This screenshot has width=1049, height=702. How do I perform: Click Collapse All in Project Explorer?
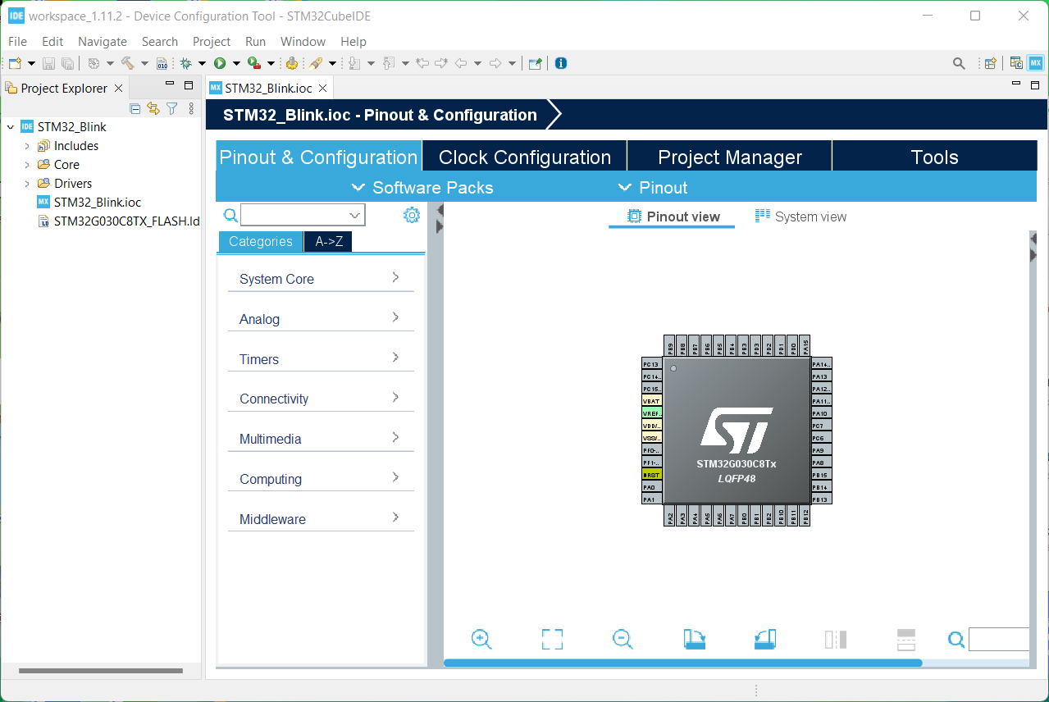[x=135, y=108]
